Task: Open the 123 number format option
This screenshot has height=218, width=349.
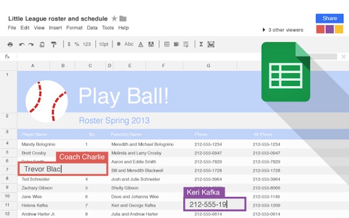Action: coord(87,44)
